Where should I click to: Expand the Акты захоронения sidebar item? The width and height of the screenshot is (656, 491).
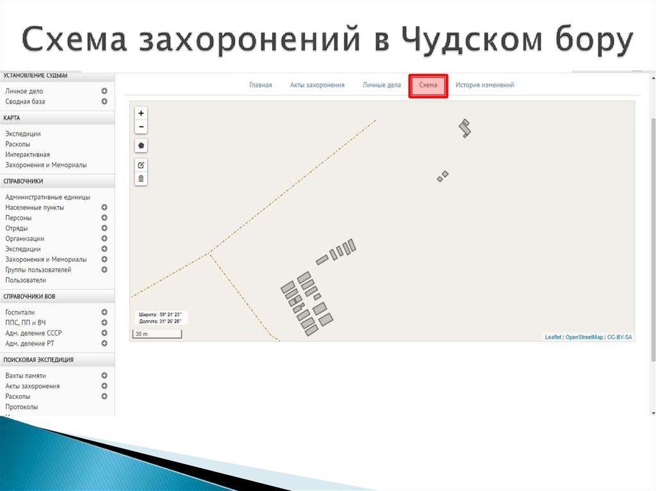pyautogui.click(x=104, y=386)
